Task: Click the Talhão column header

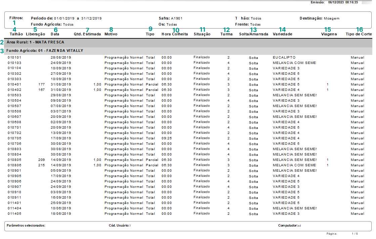Action: pyautogui.click(x=16, y=34)
